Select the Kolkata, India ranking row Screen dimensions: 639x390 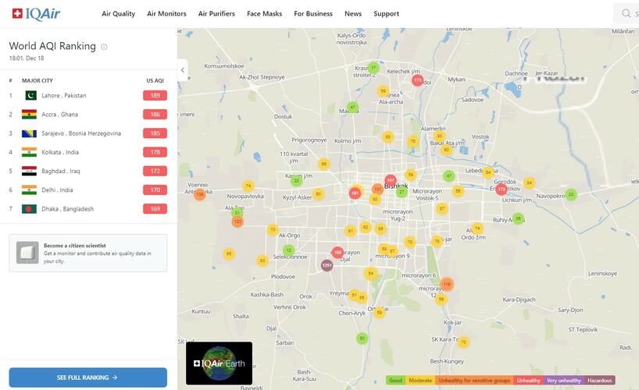(x=87, y=152)
